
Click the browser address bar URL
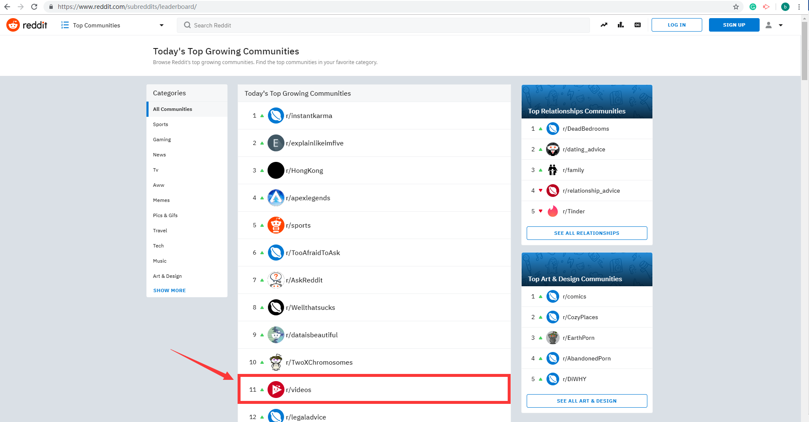pyautogui.click(x=127, y=7)
